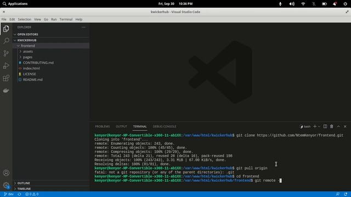The image size is (351, 197).
Task: Select the Terminal tab
Action: pyautogui.click(x=140, y=126)
